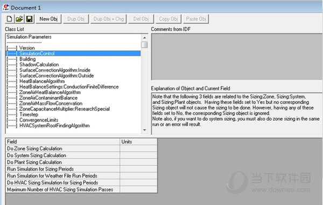Save document with floppy disk icon

point(30,19)
